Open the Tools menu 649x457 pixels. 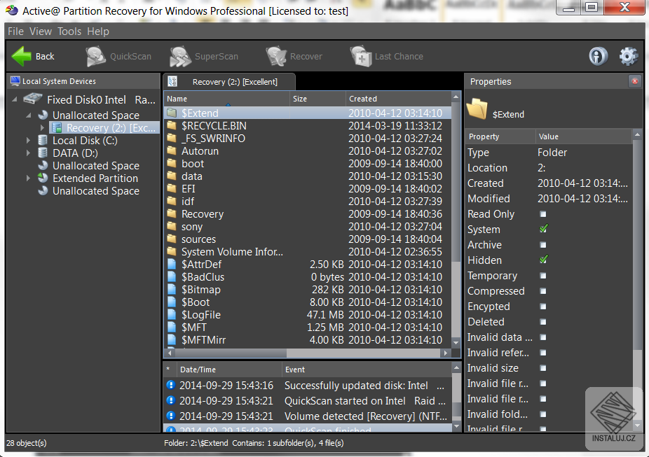point(69,31)
